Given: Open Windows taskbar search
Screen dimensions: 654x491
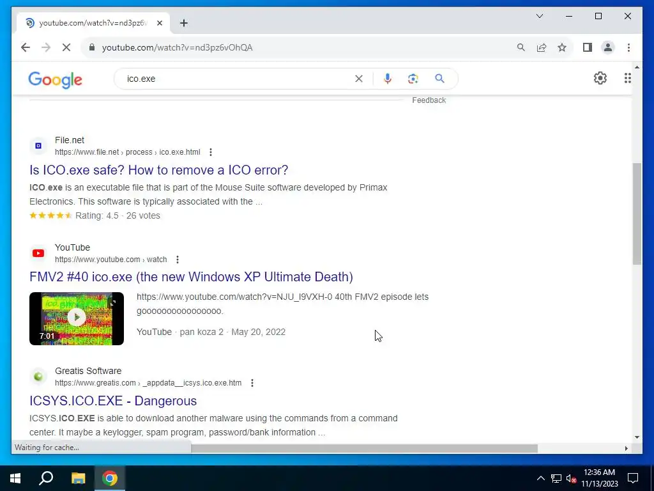Looking at the screenshot, I should tap(46, 478).
